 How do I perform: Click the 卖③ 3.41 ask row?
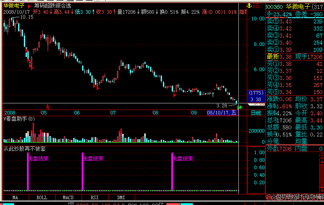pos(295,36)
